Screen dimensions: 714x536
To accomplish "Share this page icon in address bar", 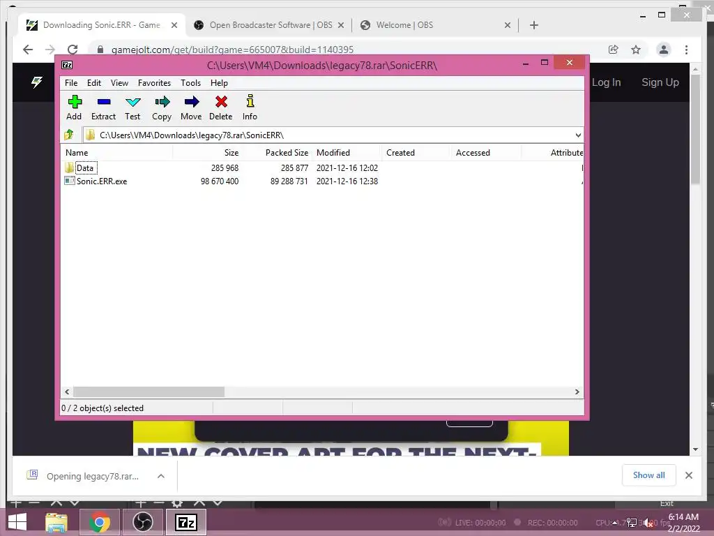I will click(x=614, y=50).
